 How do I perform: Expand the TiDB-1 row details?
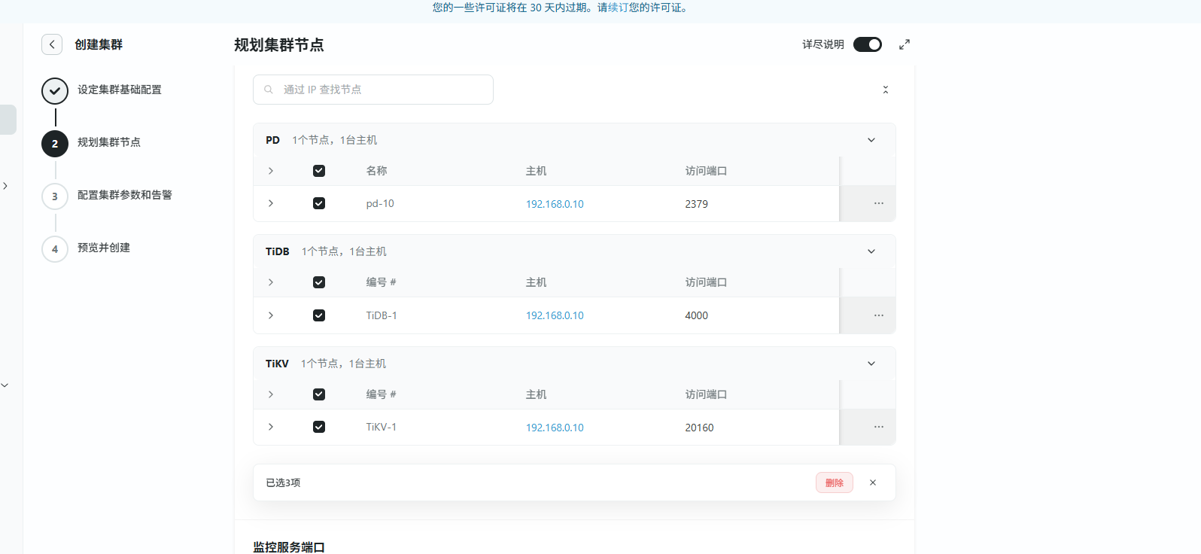click(x=271, y=315)
